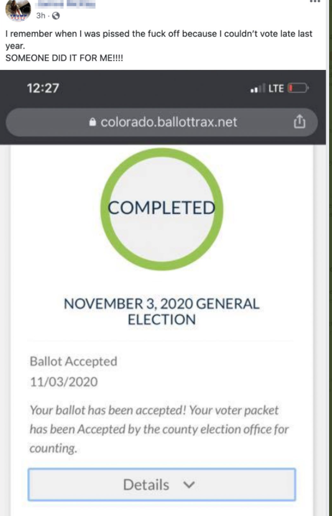The height and width of the screenshot is (516, 332).
Task: Open the post options three-dot menu
Action: pos(315,1)
